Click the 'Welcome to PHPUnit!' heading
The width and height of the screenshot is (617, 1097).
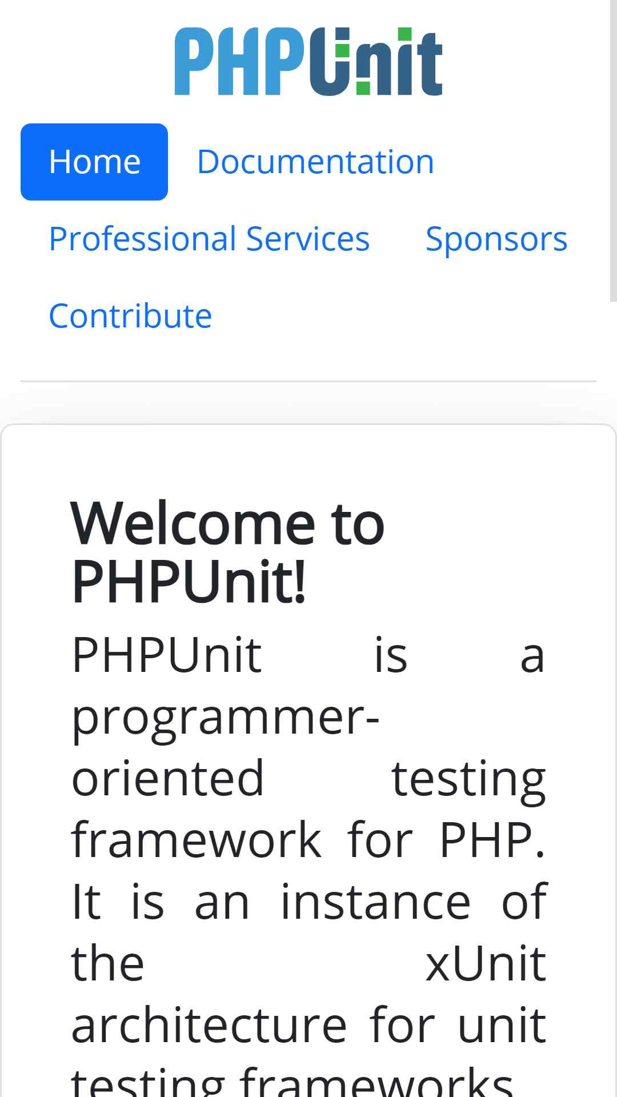click(227, 552)
